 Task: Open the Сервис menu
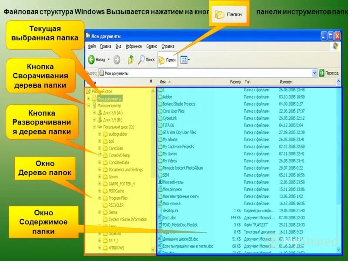(x=151, y=46)
